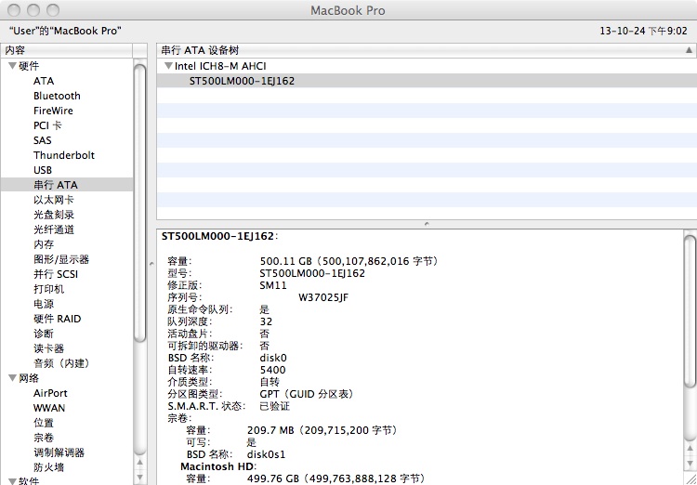Collapse the Intel ICH8-M AHCI tree node
The height and width of the screenshot is (485, 697).
[x=168, y=66]
